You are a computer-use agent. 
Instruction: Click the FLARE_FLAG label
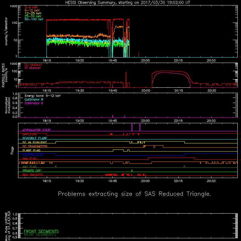31,150
